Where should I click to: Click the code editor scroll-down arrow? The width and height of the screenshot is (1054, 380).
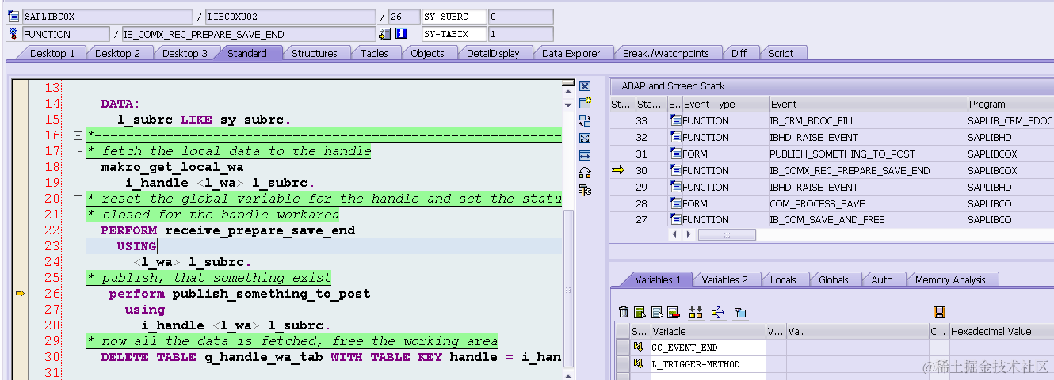[567, 104]
